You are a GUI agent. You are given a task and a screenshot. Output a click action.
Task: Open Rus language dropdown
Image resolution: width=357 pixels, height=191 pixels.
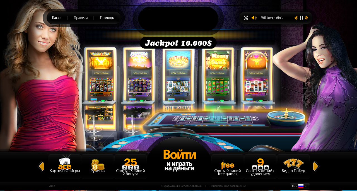tap(300, 186)
